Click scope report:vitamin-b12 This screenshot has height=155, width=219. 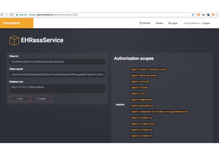[142, 124]
